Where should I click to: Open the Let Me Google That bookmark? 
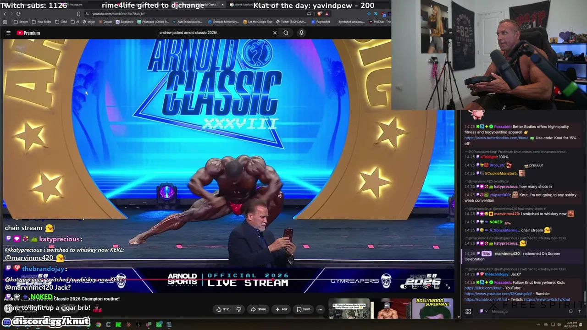pos(258,22)
